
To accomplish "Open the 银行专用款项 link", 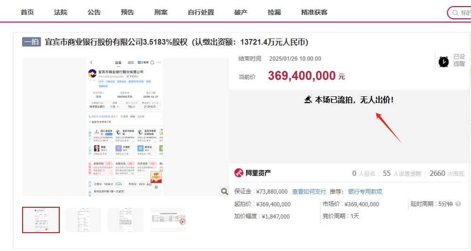I will [x=365, y=191].
